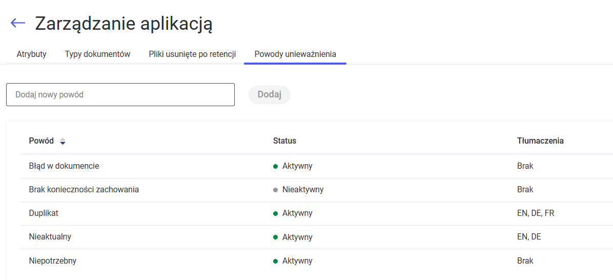Click the Tłumaczenia column header
The image size is (613, 280).
(540, 141)
